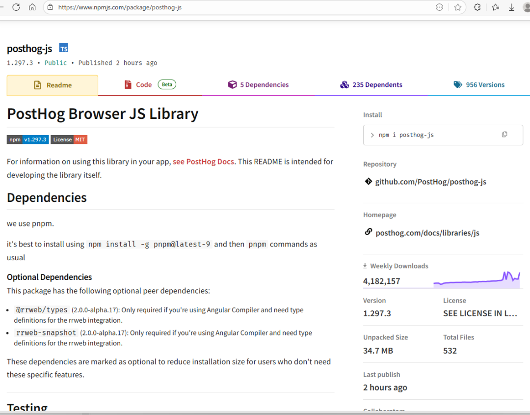530x415 pixels.
Task: Click the Code tab file icon
Action: 128,84
